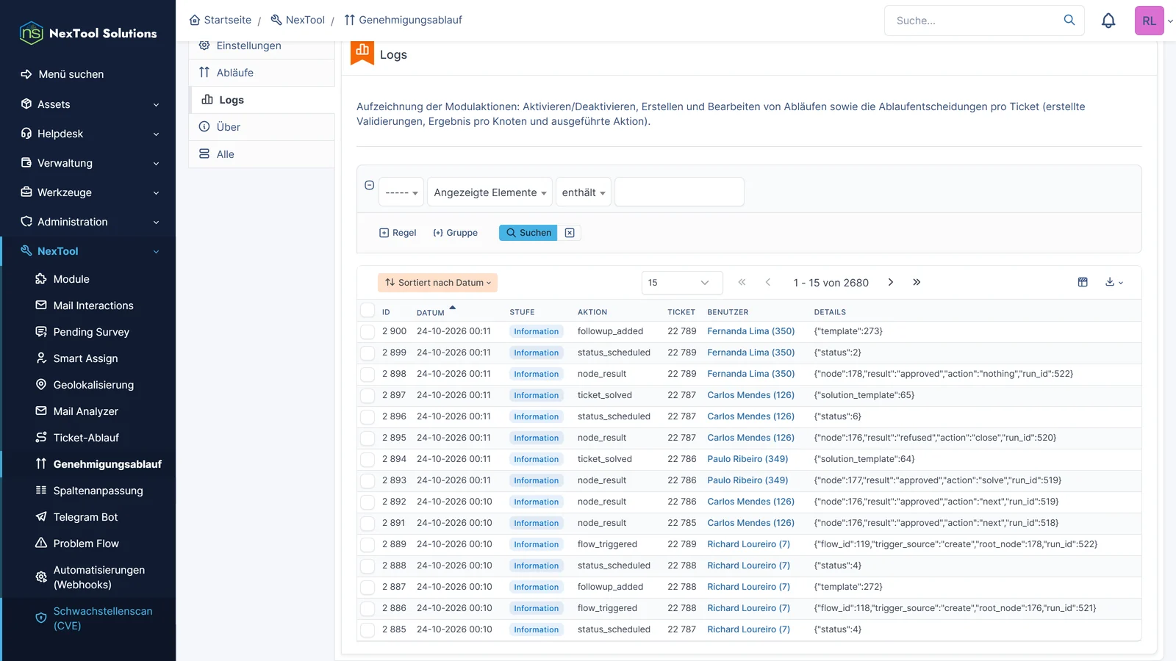Click the Startseite home breadcrumb

pos(220,20)
